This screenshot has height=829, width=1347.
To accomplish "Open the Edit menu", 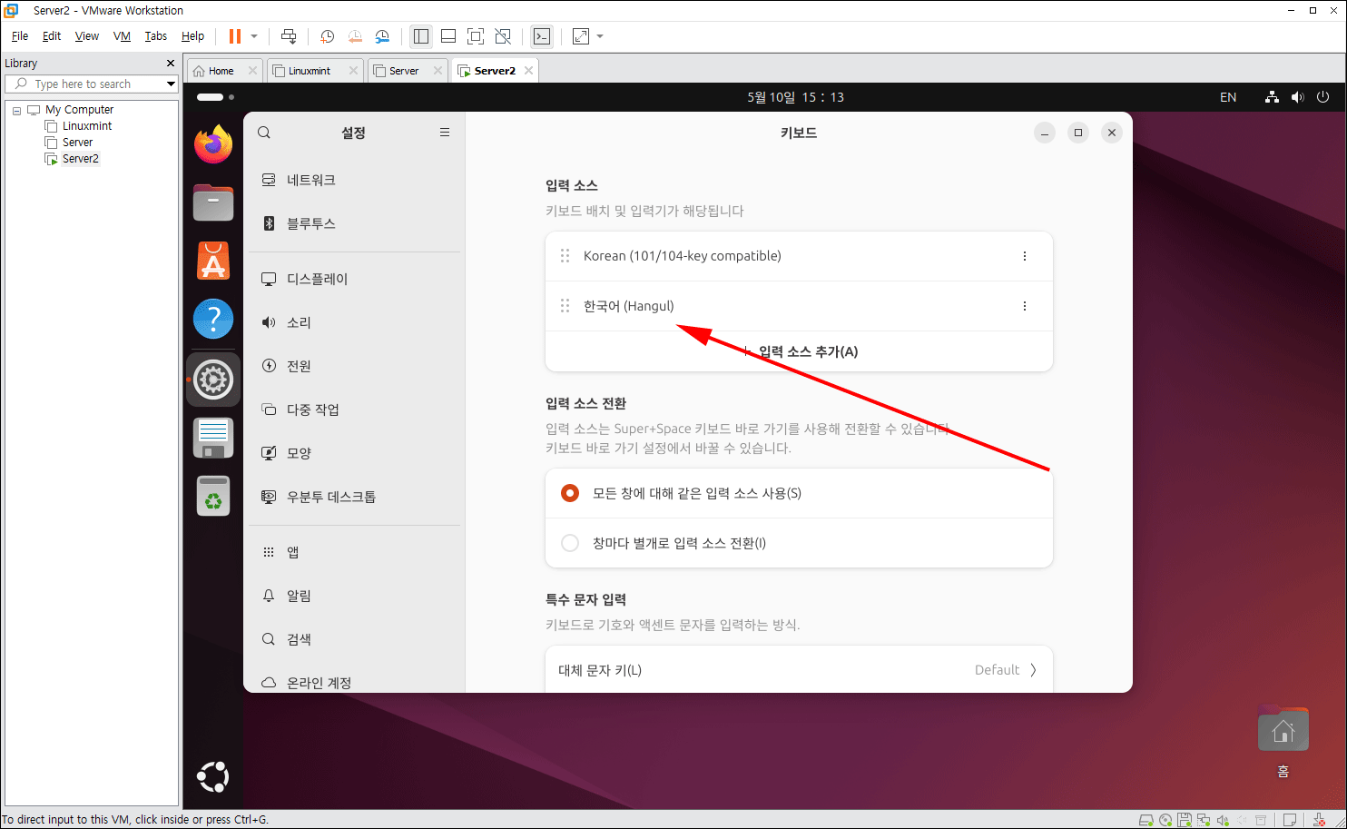I will coord(52,36).
